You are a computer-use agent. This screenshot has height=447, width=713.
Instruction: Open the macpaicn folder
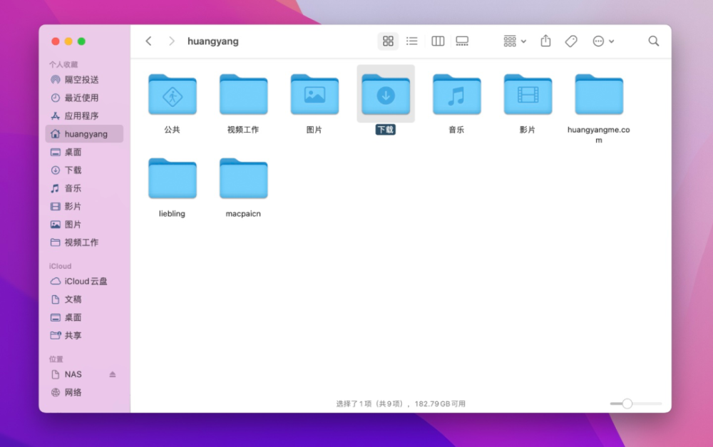243,179
